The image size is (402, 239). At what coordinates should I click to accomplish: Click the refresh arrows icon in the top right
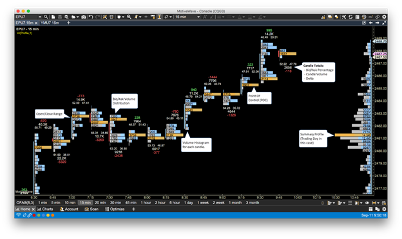(350, 17)
